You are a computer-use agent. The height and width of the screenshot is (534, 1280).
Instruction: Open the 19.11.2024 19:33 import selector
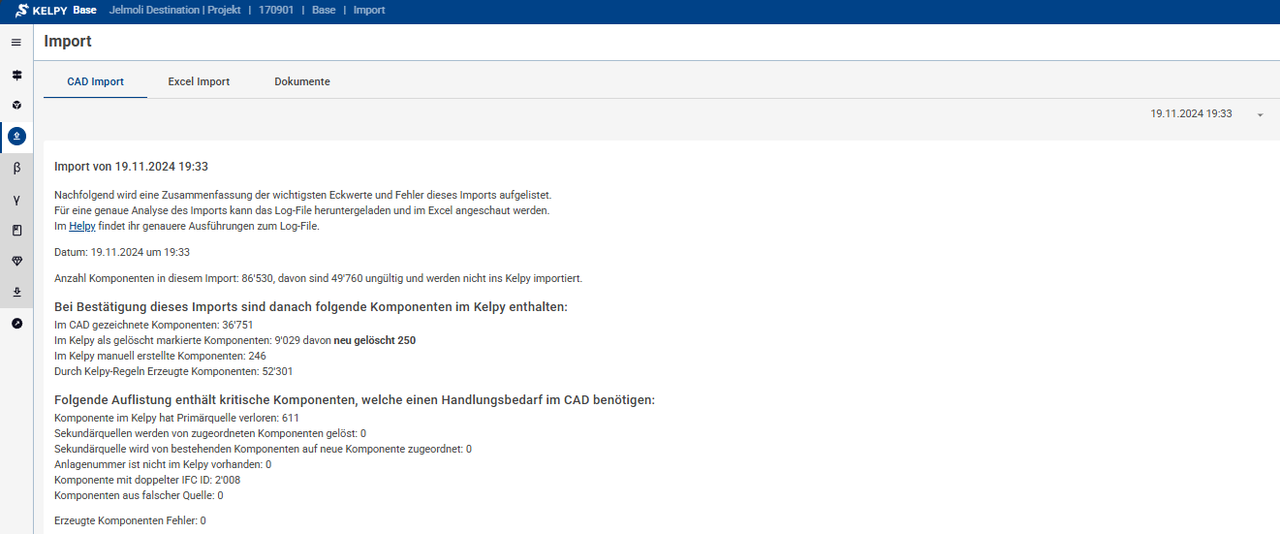coord(1191,113)
